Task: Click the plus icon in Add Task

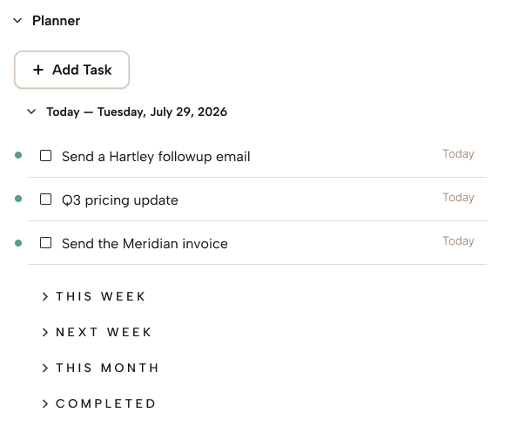Action: tap(38, 70)
